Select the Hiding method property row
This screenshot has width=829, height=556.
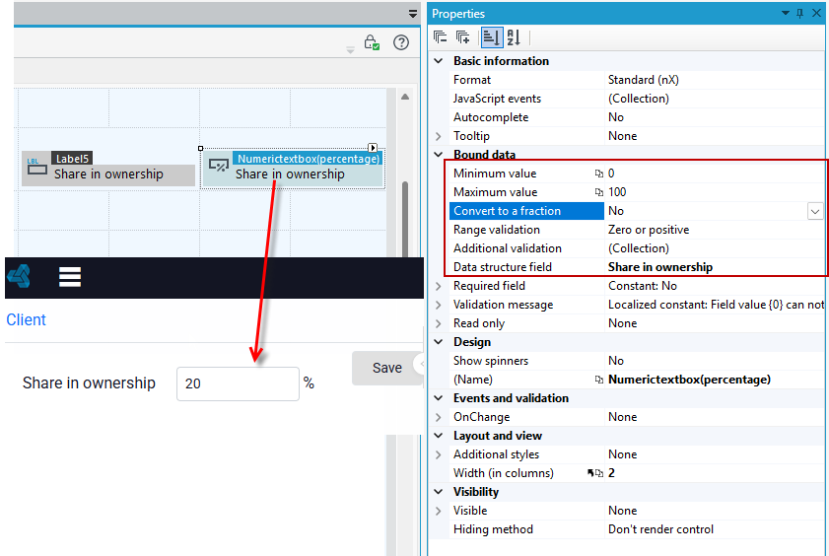636,529
